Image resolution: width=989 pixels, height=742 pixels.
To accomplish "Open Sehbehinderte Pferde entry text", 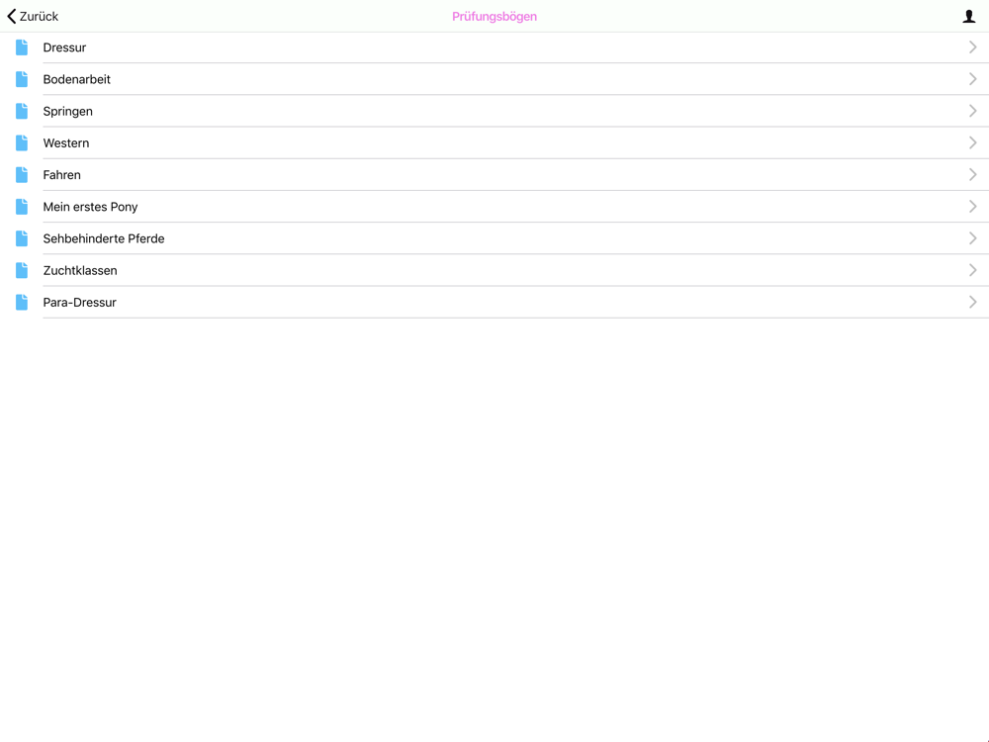I will (x=104, y=238).
